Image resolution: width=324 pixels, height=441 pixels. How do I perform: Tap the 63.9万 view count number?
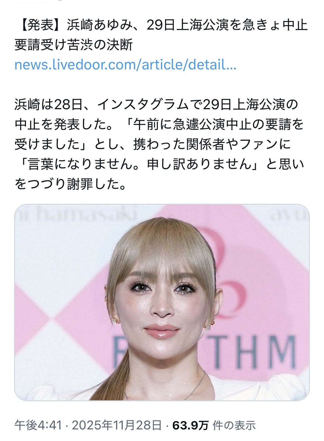tap(190, 425)
